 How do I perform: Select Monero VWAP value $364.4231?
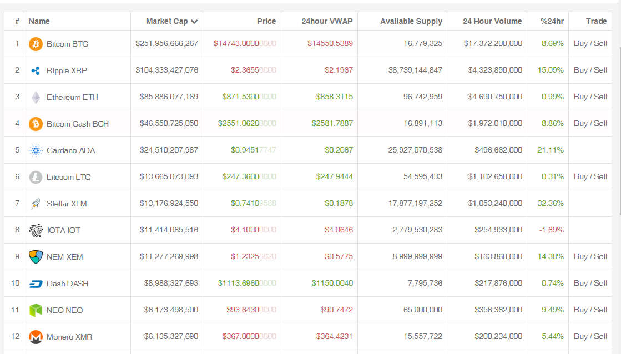point(334,337)
